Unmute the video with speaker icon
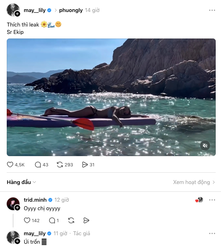This screenshot has width=221, height=249. pyautogui.click(x=204, y=145)
